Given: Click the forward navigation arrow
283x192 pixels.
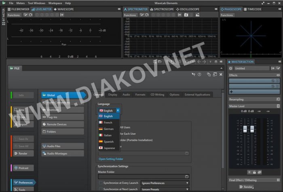Looking at the screenshot, I should 204,62.
